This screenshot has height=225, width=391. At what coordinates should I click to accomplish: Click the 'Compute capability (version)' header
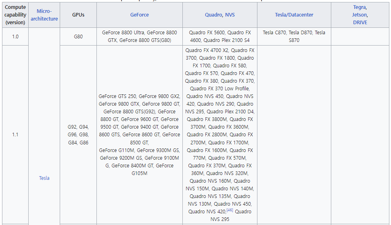[x=15, y=15]
